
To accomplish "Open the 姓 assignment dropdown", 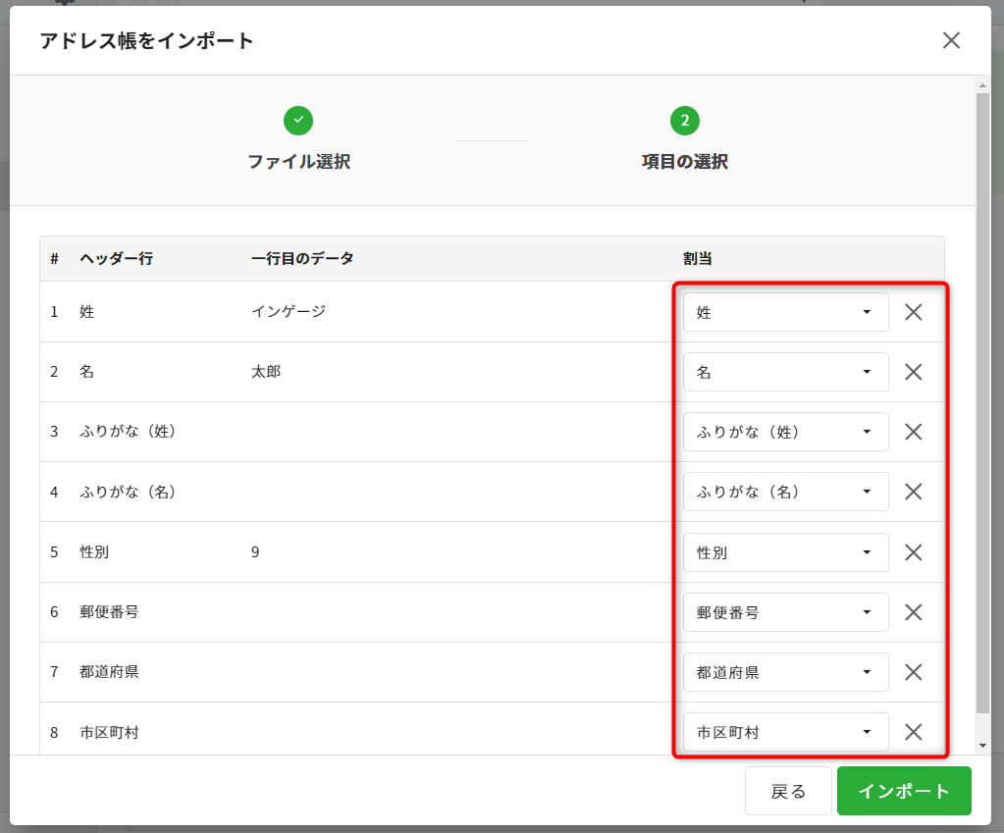I will coord(785,312).
